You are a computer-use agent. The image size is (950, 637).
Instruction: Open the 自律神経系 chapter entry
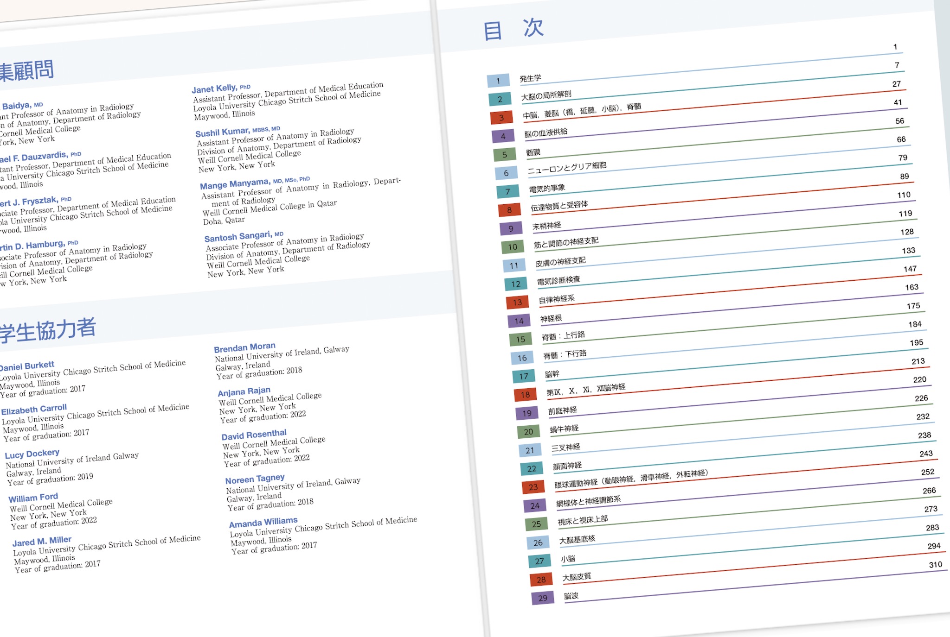tap(556, 299)
